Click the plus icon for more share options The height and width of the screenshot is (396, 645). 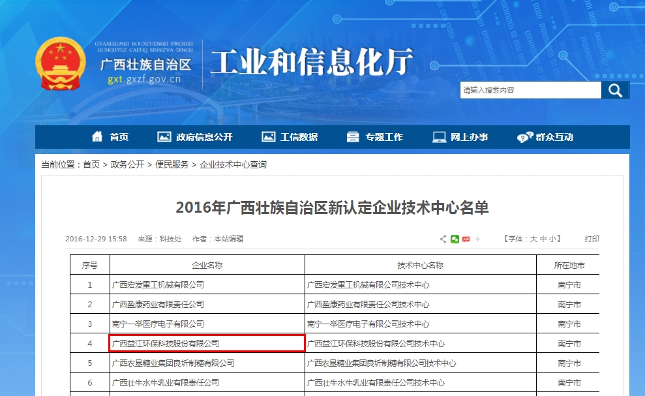click(477, 239)
